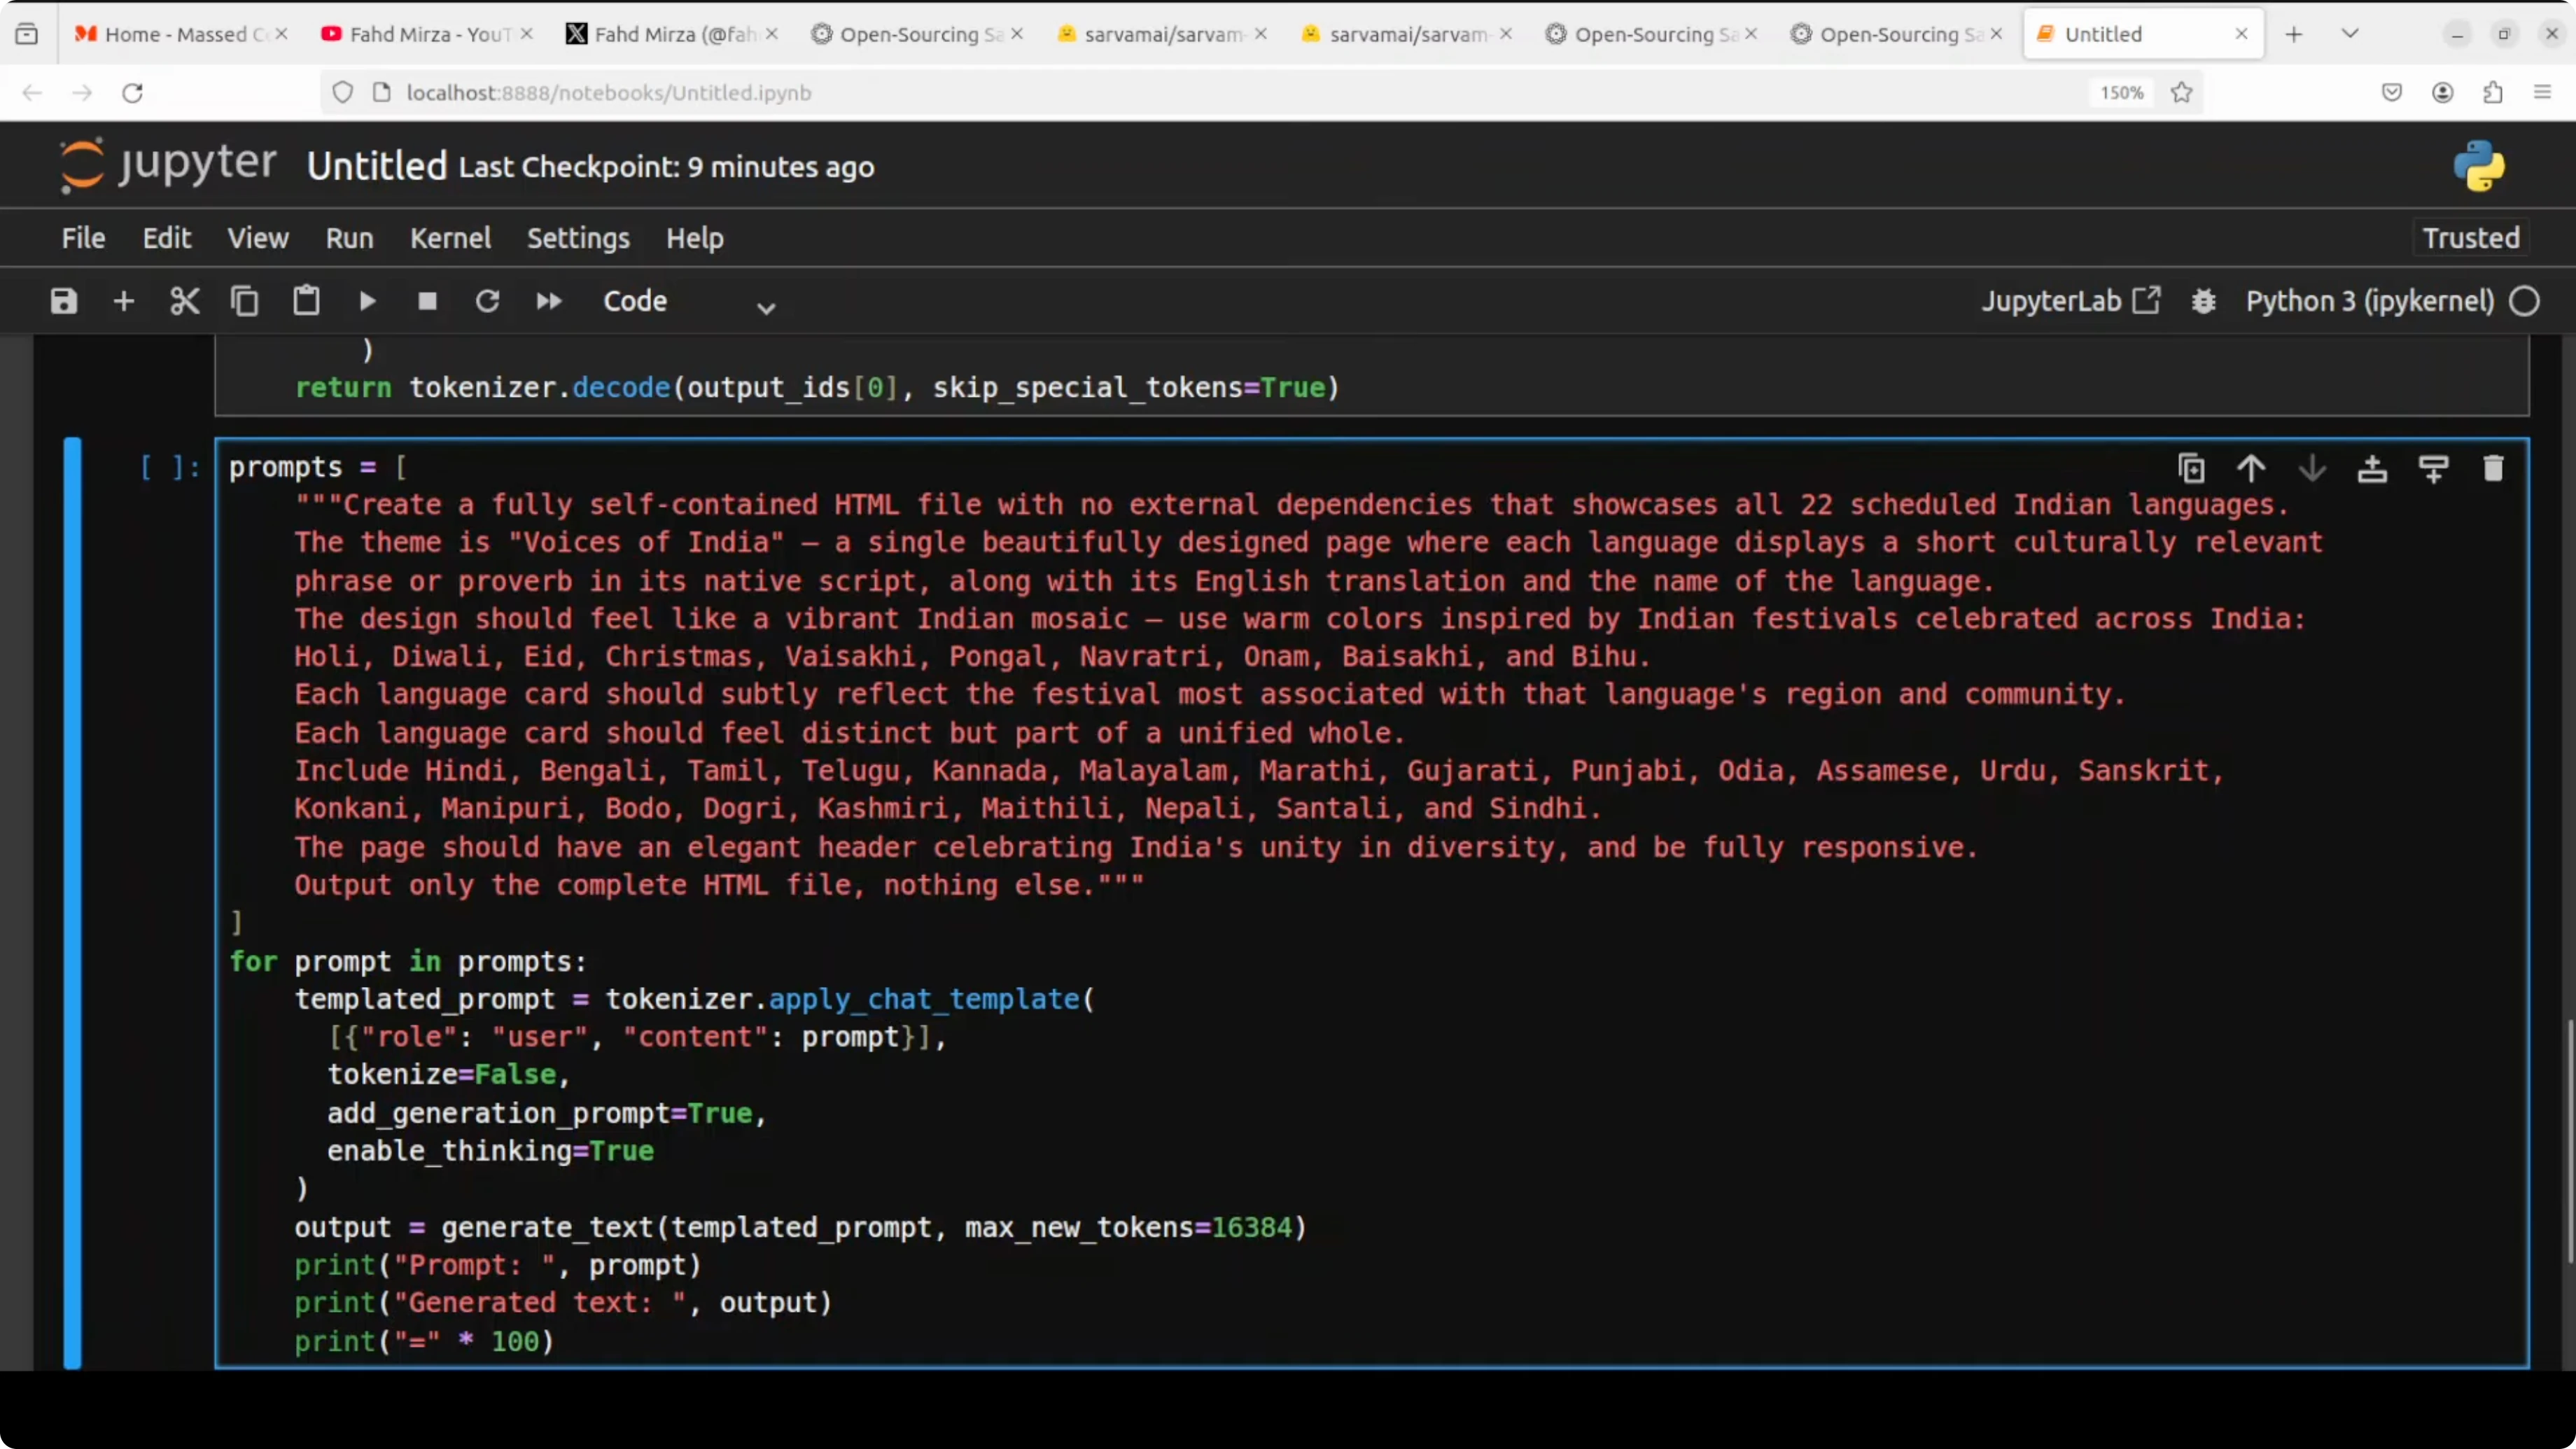Open the Kernel menu
Viewport: 2576px width, 1449px height.
450,238
